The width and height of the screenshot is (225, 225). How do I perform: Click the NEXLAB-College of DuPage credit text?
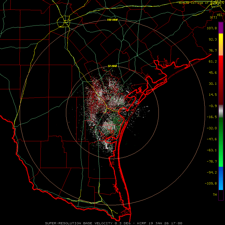201,3
